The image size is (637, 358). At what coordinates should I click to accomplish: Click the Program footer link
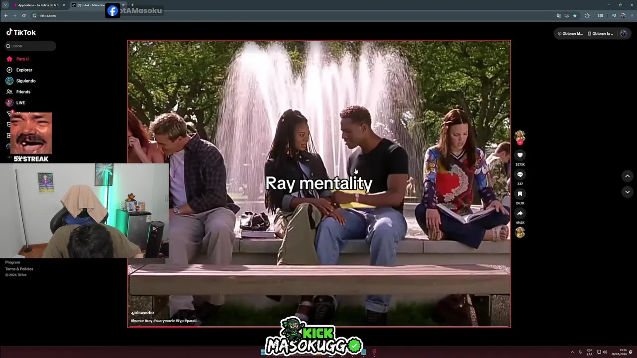tap(12, 262)
